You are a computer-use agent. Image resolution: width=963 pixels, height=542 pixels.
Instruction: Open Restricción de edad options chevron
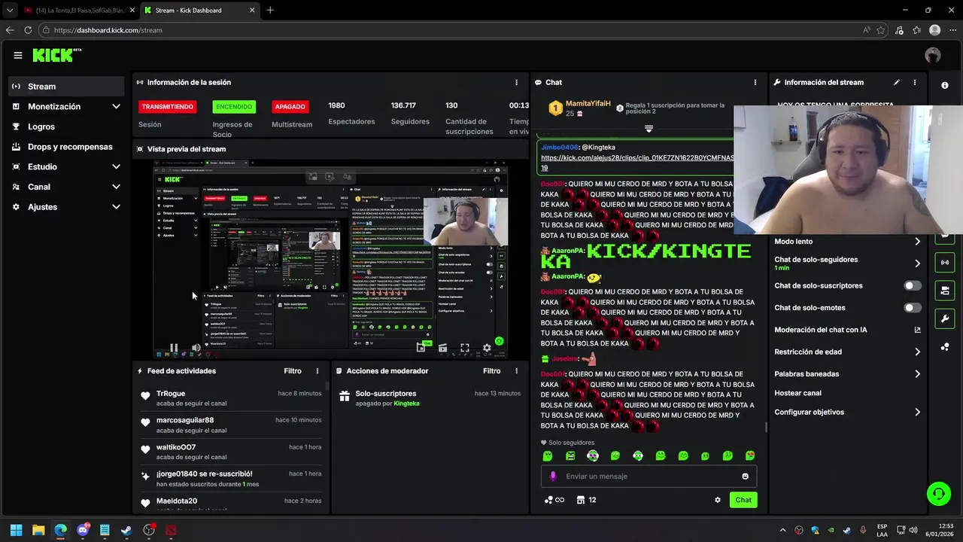917,352
